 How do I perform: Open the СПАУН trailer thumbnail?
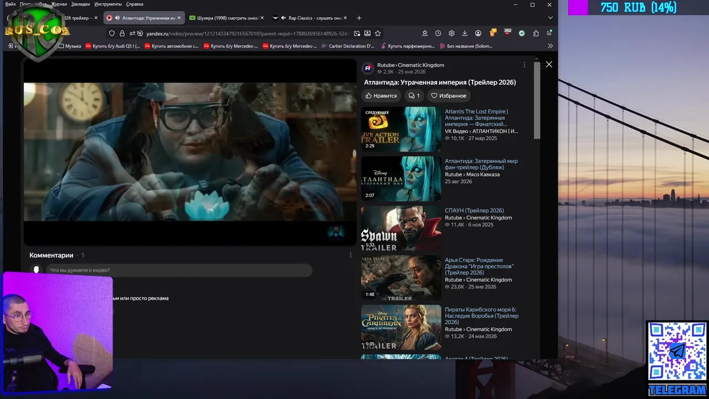tap(401, 228)
